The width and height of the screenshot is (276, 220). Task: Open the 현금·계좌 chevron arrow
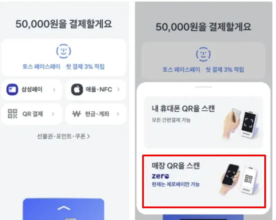click(118, 114)
